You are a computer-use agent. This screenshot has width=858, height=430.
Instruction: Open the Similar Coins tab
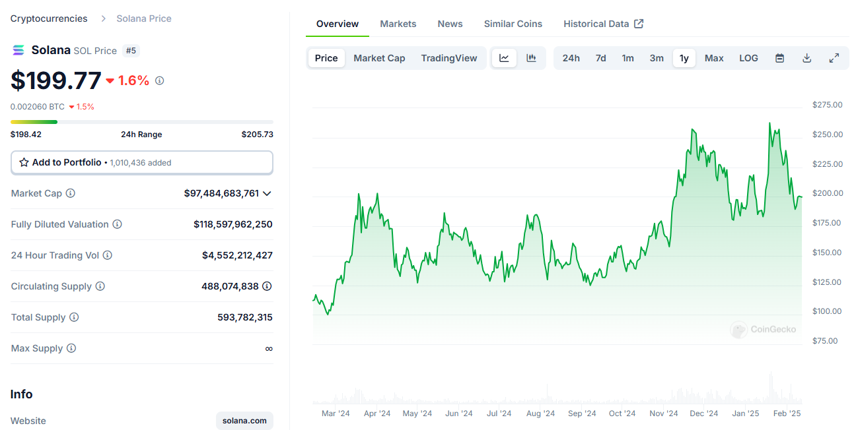pyautogui.click(x=513, y=24)
